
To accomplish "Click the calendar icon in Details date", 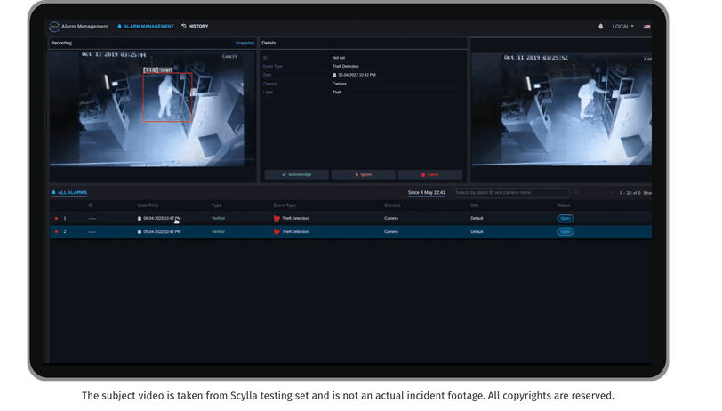I will coord(334,75).
